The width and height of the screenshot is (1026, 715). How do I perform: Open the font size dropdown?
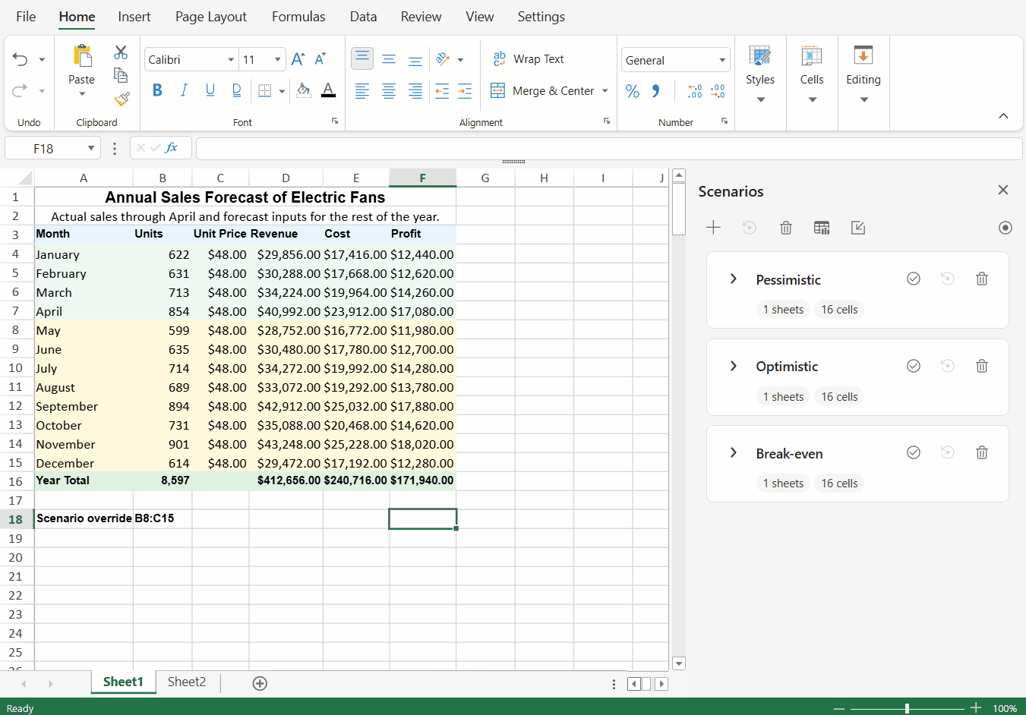coord(277,60)
